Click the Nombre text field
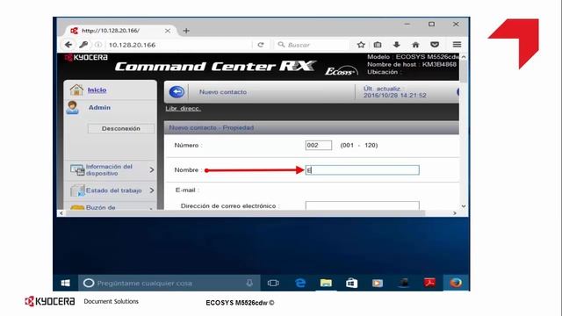This screenshot has width=562, height=316. point(363,169)
